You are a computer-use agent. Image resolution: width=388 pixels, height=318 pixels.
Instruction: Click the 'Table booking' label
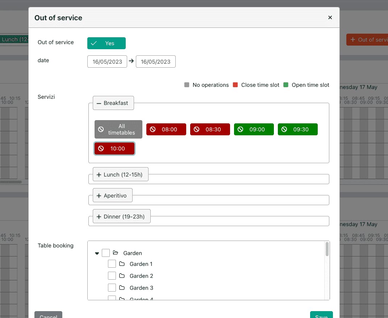[x=55, y=246]
